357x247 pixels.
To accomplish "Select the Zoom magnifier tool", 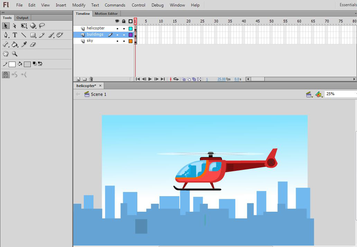I will tap(15, 54).
